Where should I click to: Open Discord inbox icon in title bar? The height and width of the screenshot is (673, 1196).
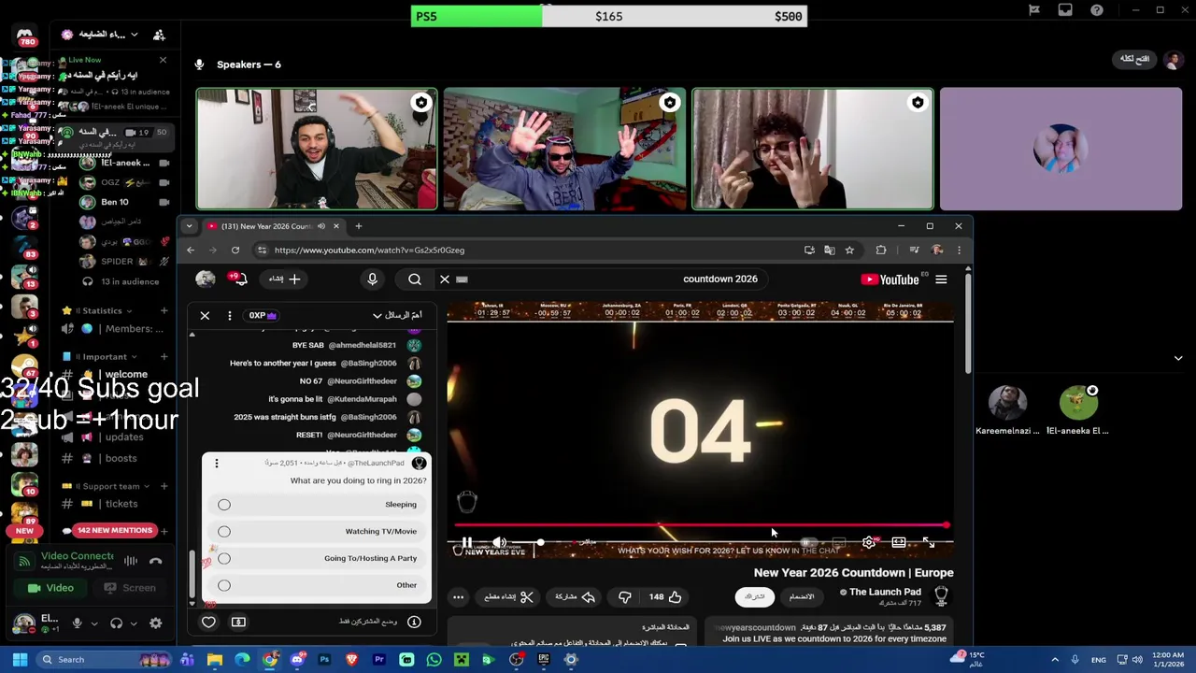point(1065,10)
